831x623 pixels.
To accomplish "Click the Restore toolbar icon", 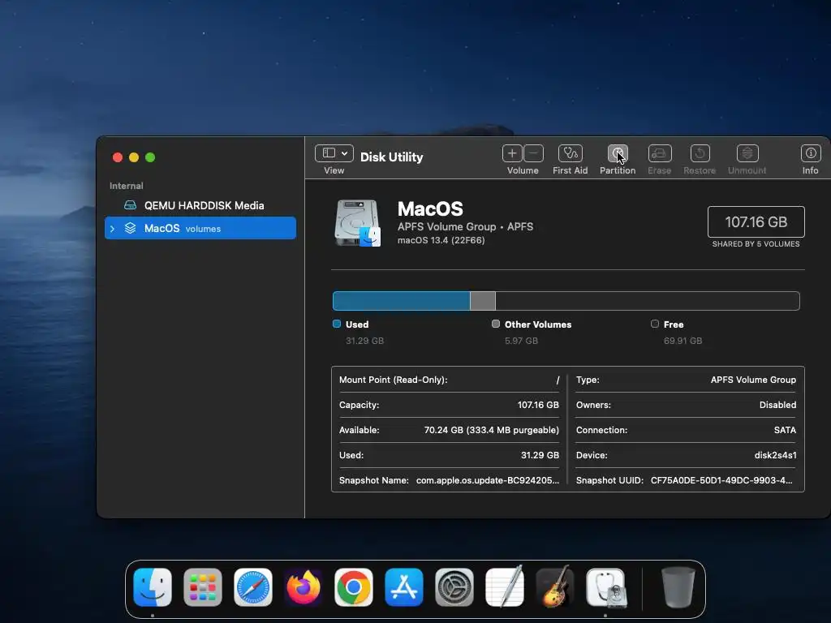I will pos(700,153).
